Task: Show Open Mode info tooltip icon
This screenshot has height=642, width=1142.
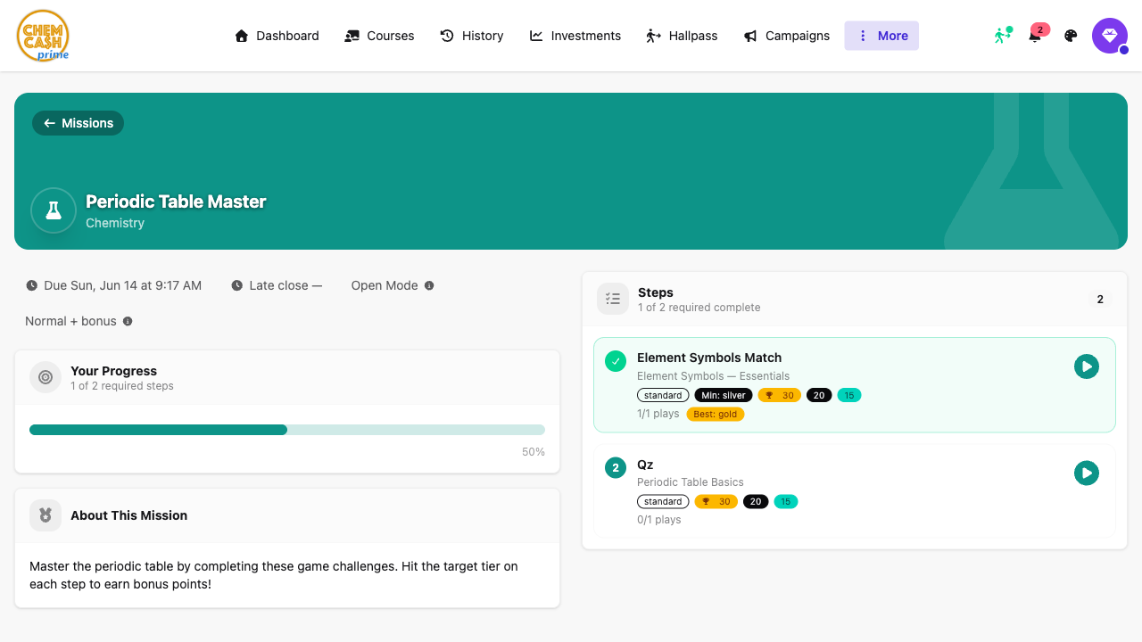Action: pyautogui.click(x=429, y=285)
